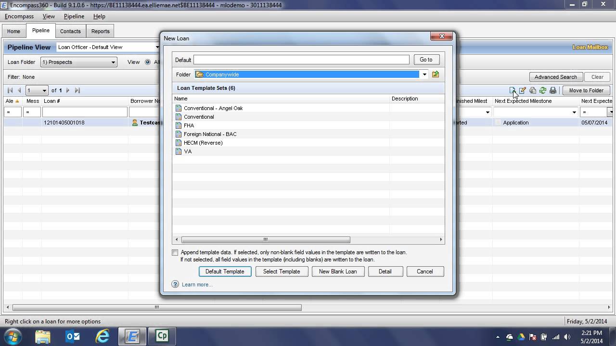
Task: Click the Detail button
Action: (385, 272)
